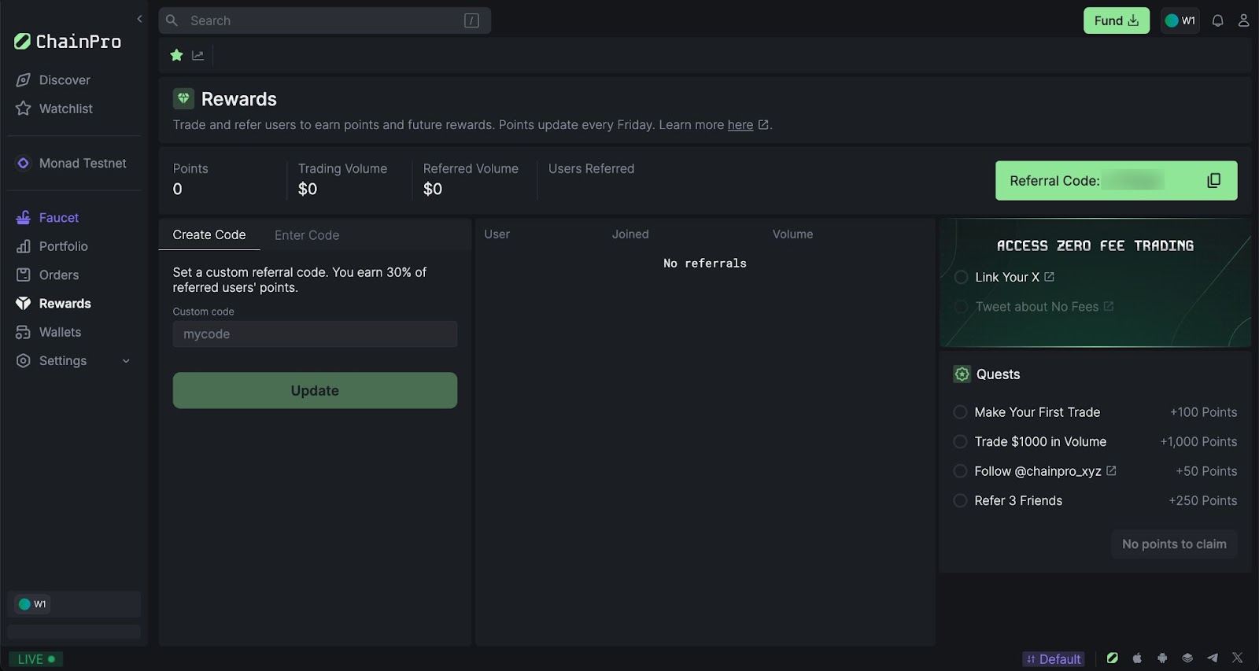Open the W1 wallet selector in header

(1180, 20)
